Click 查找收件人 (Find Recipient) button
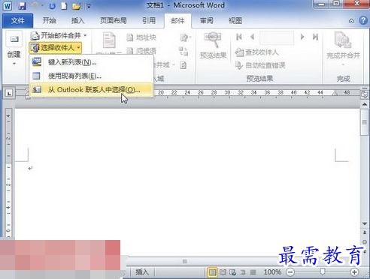Viewport: 370px width, 279px height. 256,52
